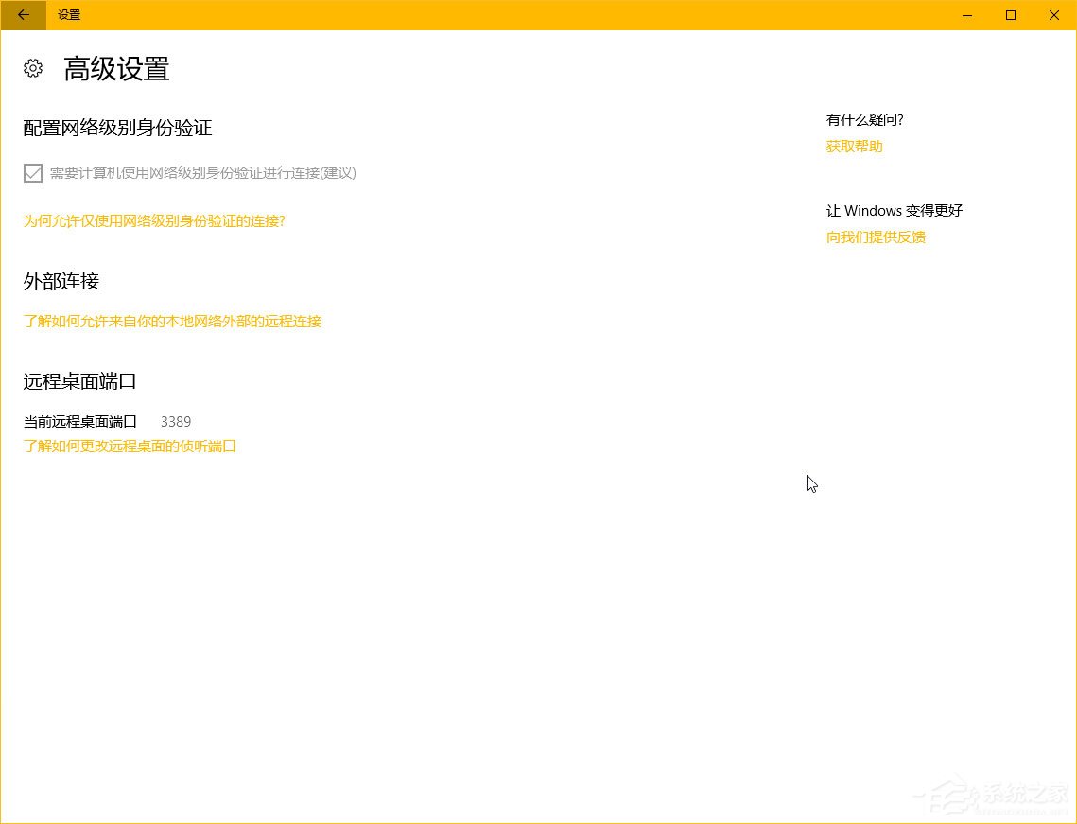Viewport: 1077px width, 824px height.
Task: Click the 外部连接 section heading
Action: (61, 281)
